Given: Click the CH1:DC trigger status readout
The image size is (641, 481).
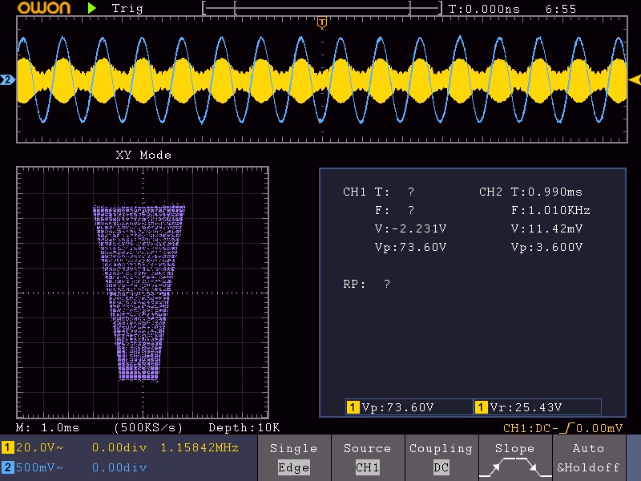Looking at the screenshot, I should pyautogui.click(x=563, y=428).
